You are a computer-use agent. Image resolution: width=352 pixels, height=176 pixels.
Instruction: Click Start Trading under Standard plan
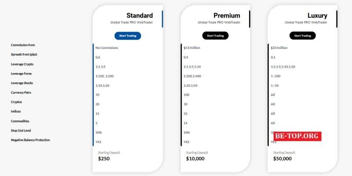128,36
